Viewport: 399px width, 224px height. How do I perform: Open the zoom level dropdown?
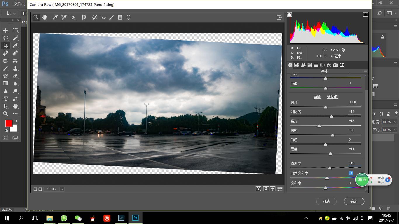click(62, 189)
